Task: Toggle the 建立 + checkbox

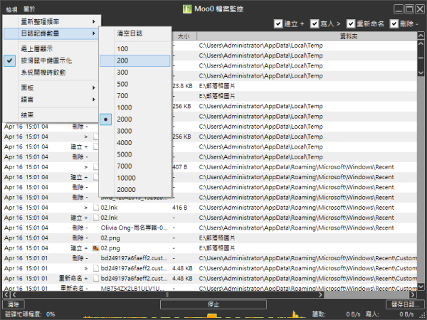Action: click(278, 24)
